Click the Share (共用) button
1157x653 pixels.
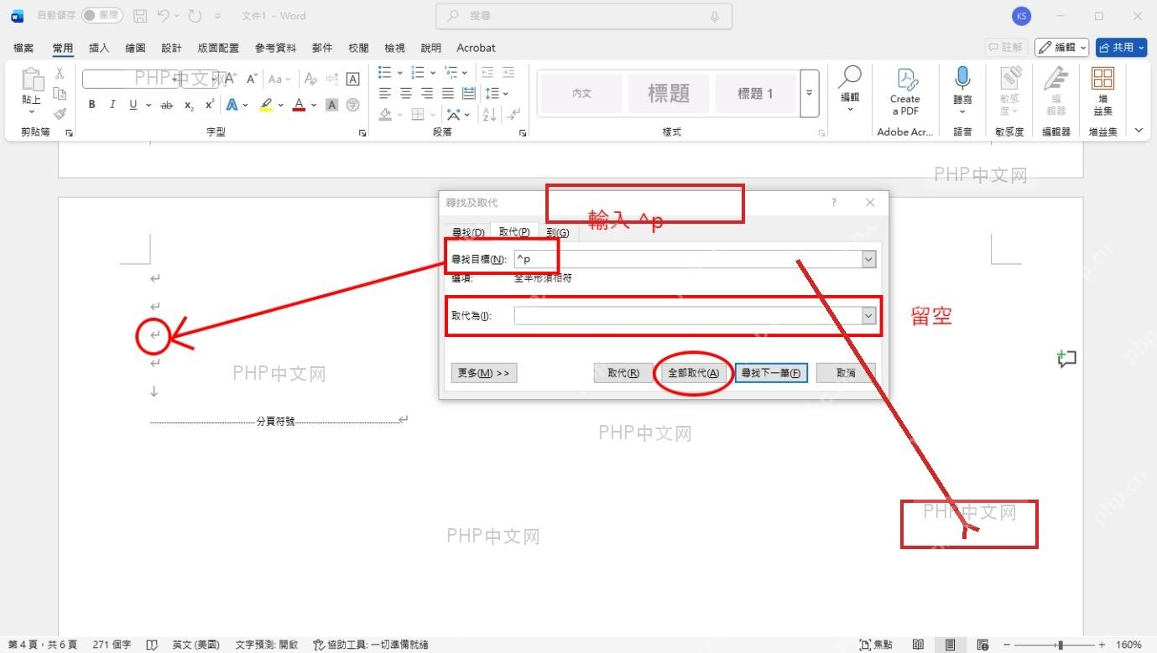tap(1121, 48)
